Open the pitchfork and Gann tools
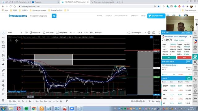The height and width of the screenshot is (111, 198). [x=3, y=42]
